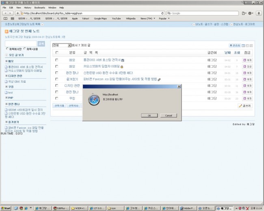264x211 pixels.
Task: Click the browser back arrow button
Action: pos(4,13)
